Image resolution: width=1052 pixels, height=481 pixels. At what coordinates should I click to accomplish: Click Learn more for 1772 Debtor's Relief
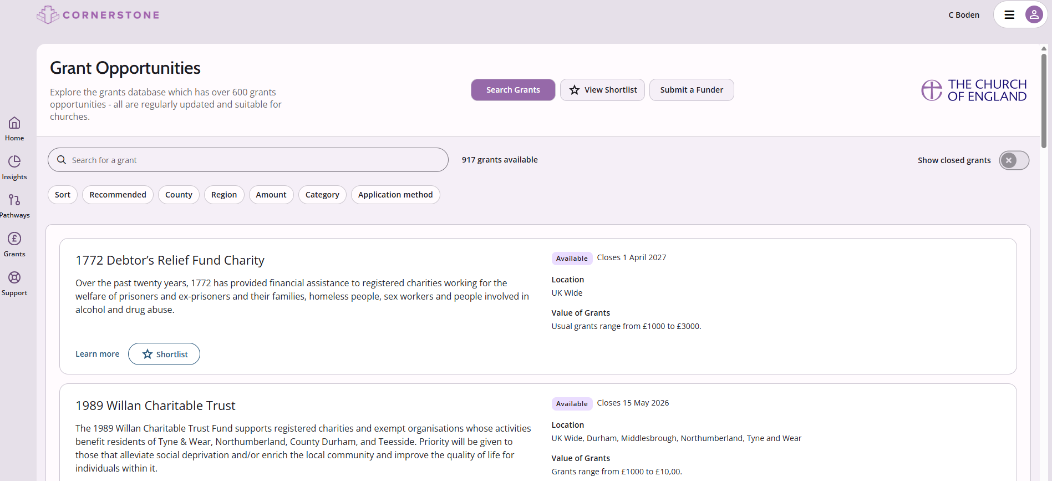[x=97, y=354]
